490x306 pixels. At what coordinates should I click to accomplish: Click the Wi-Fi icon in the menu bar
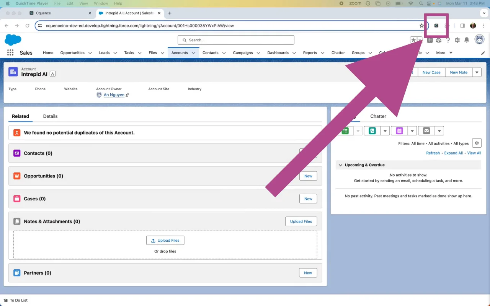click(411, 3)
